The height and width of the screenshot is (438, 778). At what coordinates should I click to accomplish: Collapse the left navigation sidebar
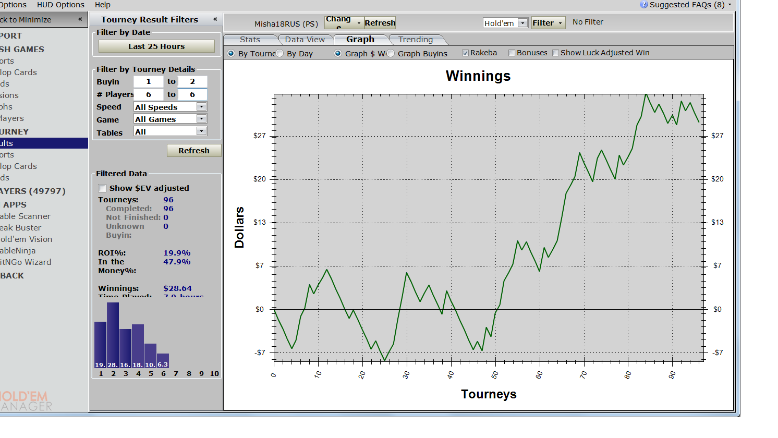pyautogui.click(x=80, y=19)
